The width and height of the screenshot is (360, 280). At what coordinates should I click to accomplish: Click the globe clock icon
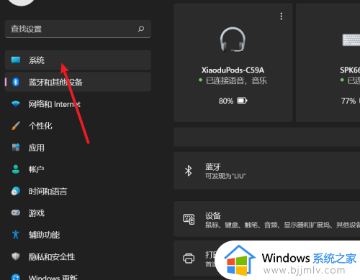(16, 191)
